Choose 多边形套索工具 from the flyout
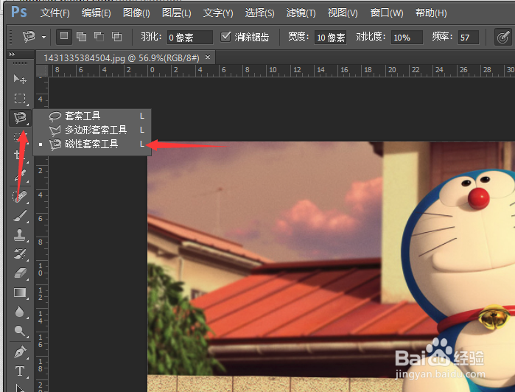The width and height of the screenshot is (515, 392). [x=92, y=130]
